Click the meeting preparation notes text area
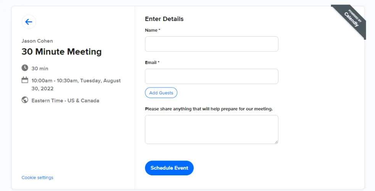Viewport: 375px width, 191px height. pyautogui.click(x=212, y=129)
